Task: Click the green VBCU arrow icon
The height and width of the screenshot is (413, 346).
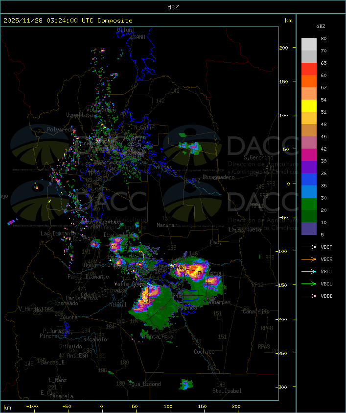Action: [x=309, y=284]
